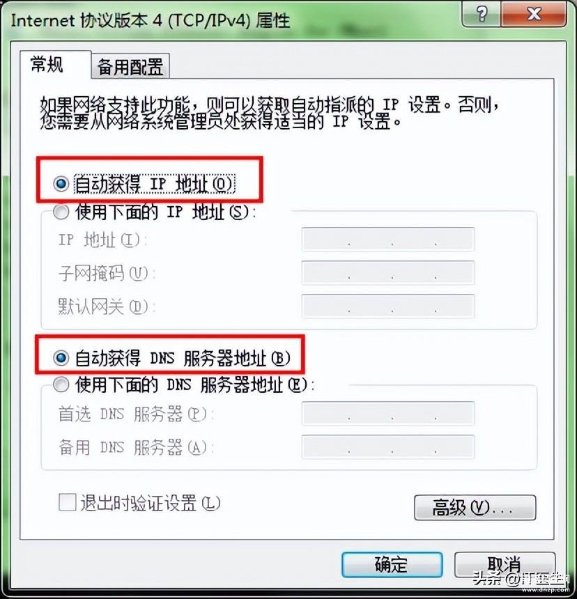Cancel with the 取消 button
577x599 pixels.
[505, 564]
